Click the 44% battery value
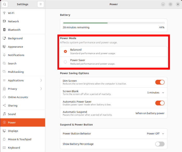182x152 pixels. pos(162,27)
